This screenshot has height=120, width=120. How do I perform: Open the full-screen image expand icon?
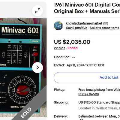[37, 11]
